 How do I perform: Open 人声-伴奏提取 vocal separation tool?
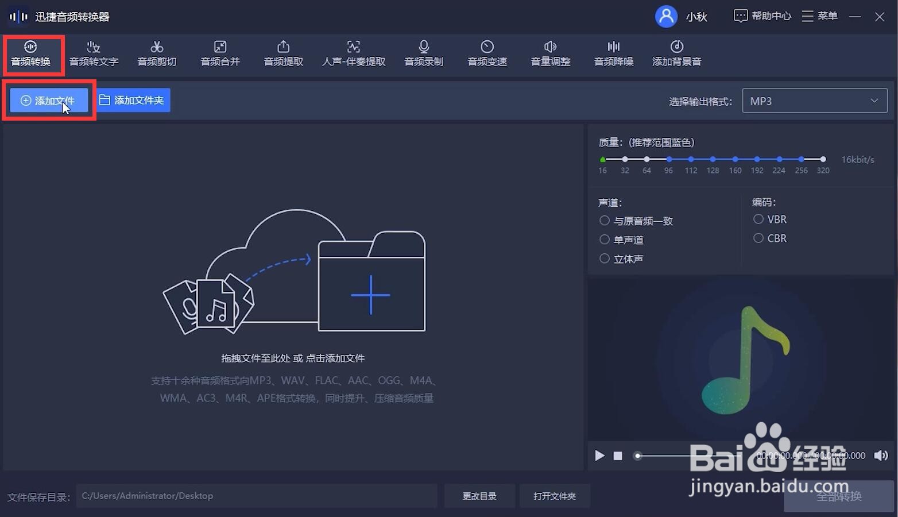tap(354, 54)
